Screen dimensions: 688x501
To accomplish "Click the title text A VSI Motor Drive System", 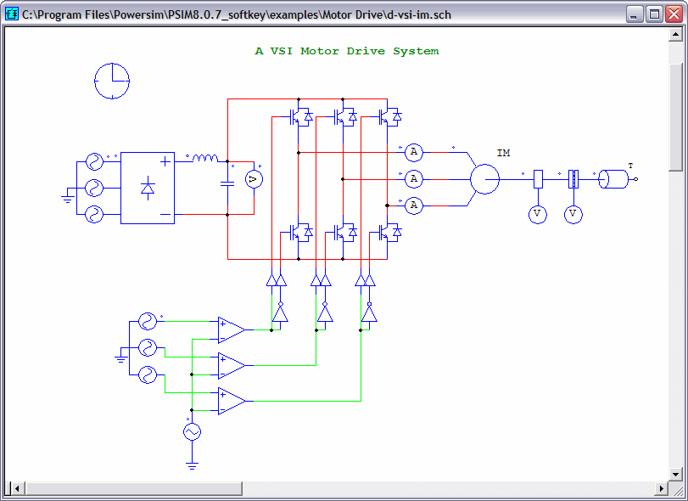I will coord(347,51).
